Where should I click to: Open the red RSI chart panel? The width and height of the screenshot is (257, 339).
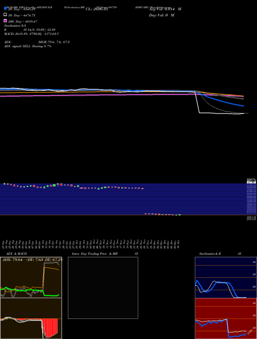(x=226, y=318)
